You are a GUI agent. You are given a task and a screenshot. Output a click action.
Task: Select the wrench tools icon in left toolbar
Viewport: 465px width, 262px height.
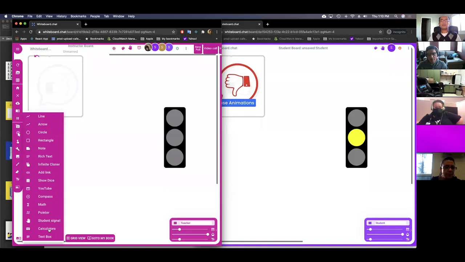pyautogui.click(x=17, y=149)
